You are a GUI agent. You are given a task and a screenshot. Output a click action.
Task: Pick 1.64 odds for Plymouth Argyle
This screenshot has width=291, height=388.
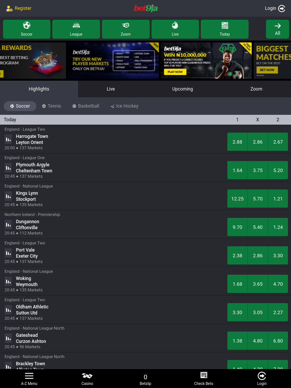pyautogui.click(x=237, y=170)
